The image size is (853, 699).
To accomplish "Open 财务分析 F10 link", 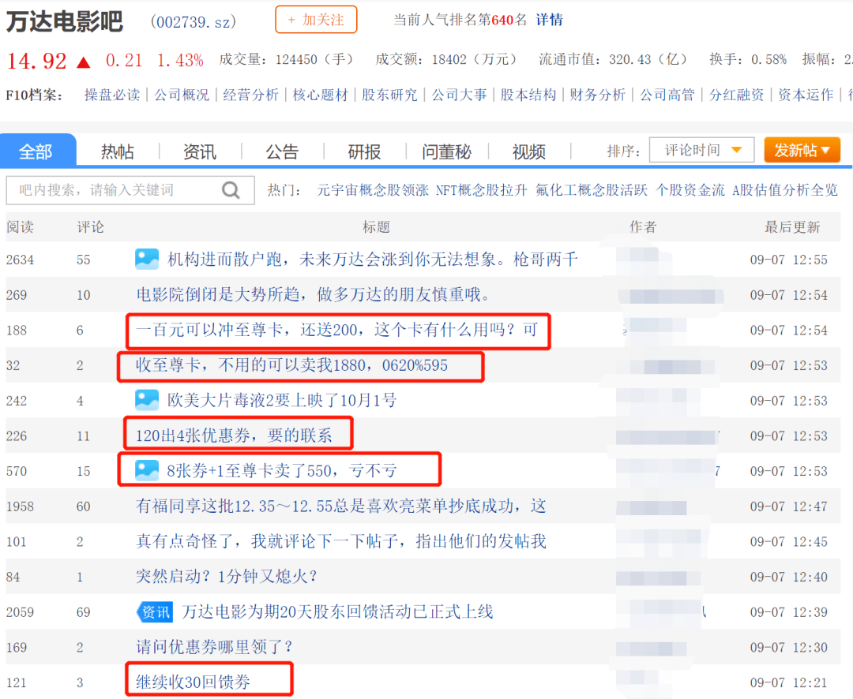I will click(597, 95).
